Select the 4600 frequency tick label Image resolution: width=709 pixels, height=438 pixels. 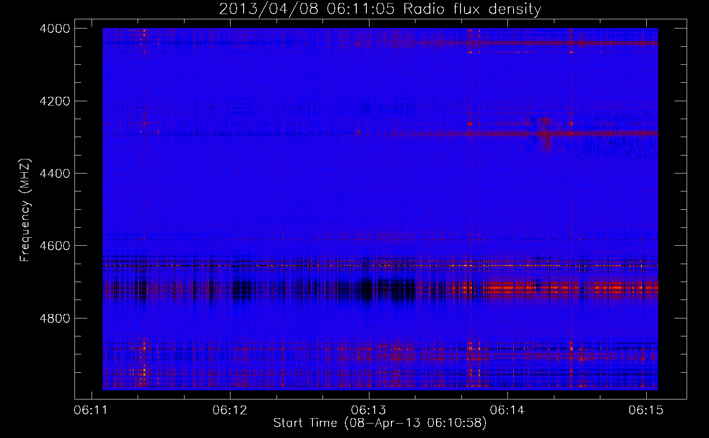[x=55, y=246]
